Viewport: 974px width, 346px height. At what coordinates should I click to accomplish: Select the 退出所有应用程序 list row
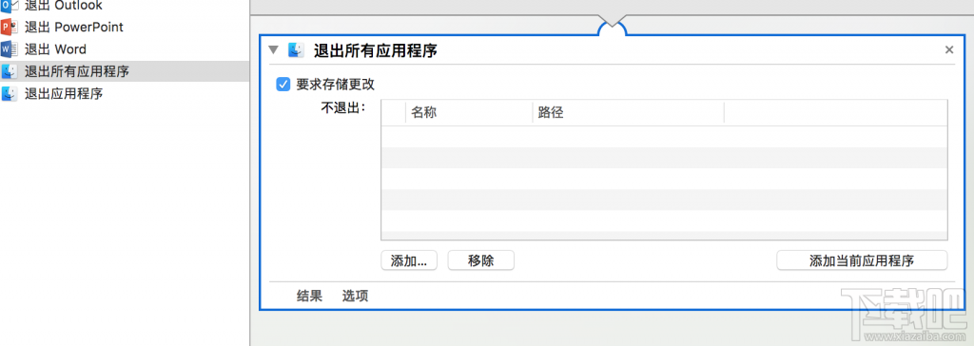125,71
